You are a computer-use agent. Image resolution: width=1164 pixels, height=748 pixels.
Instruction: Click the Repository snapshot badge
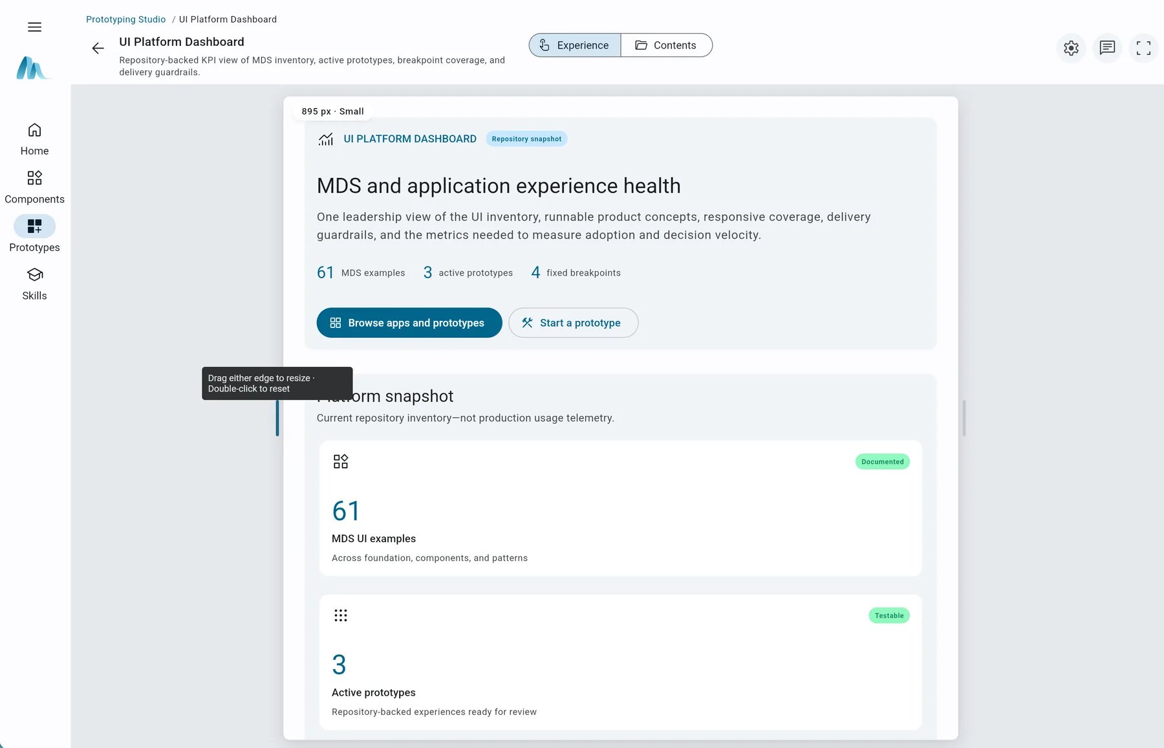526,139
